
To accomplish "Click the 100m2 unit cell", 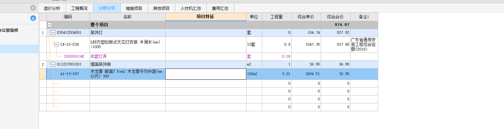I will click(x=254, y=74).
